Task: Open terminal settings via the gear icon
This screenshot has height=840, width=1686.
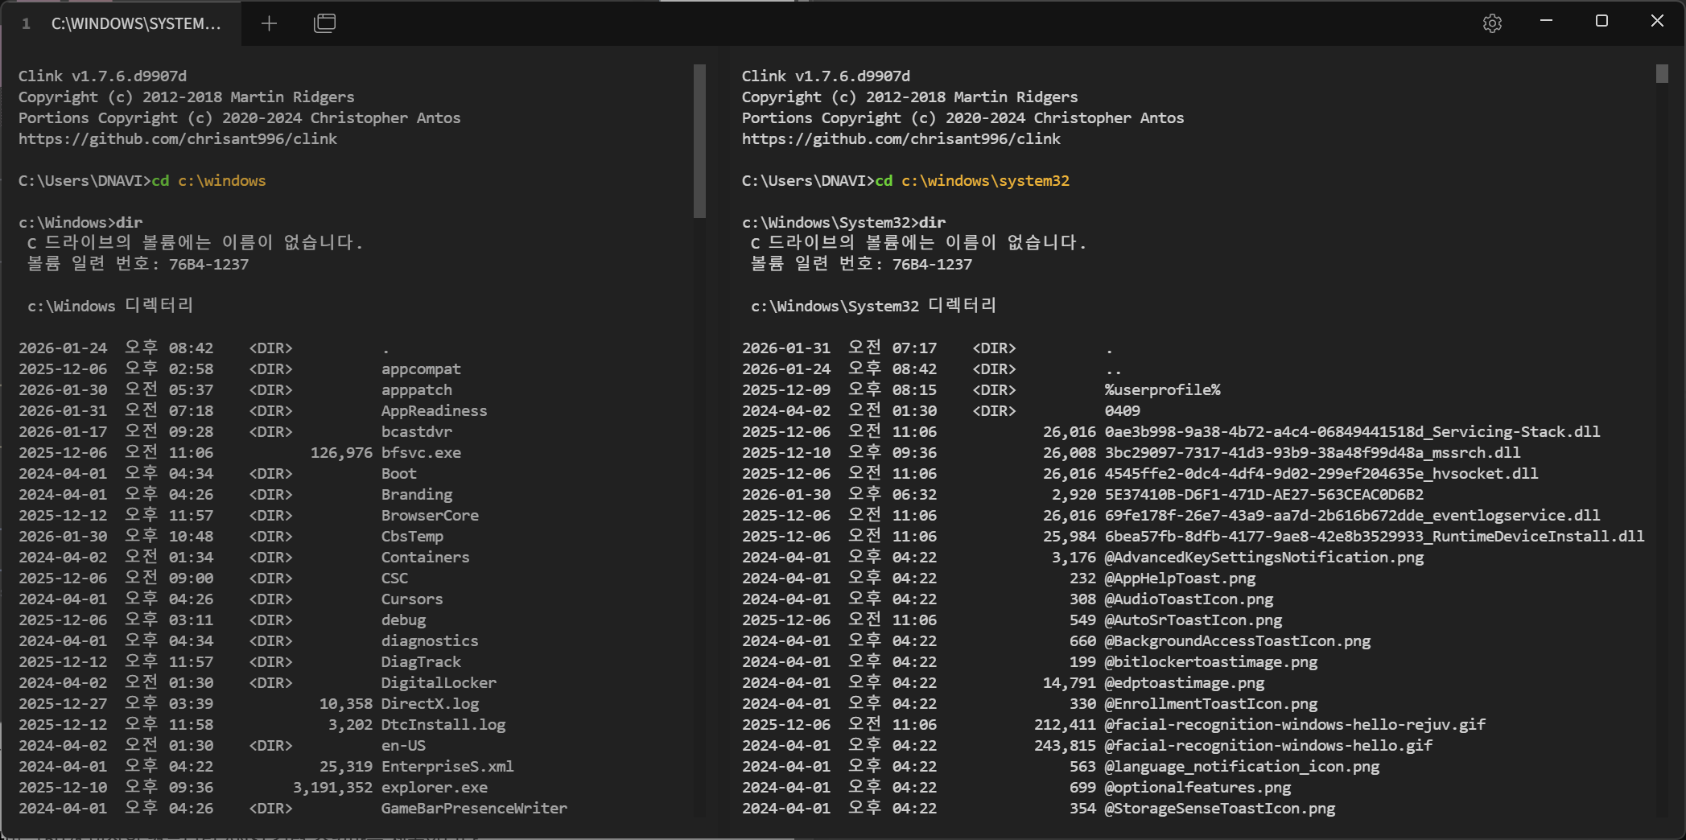Action: pos(1492,23)
